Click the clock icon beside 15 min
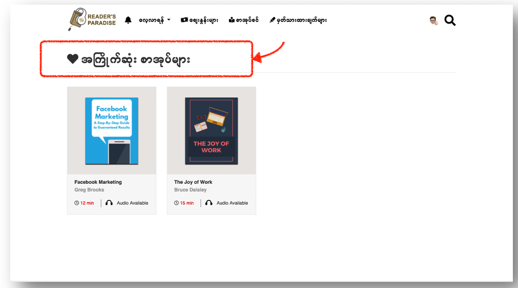Viewport: 518px width, 288px height. coord(176,203)
